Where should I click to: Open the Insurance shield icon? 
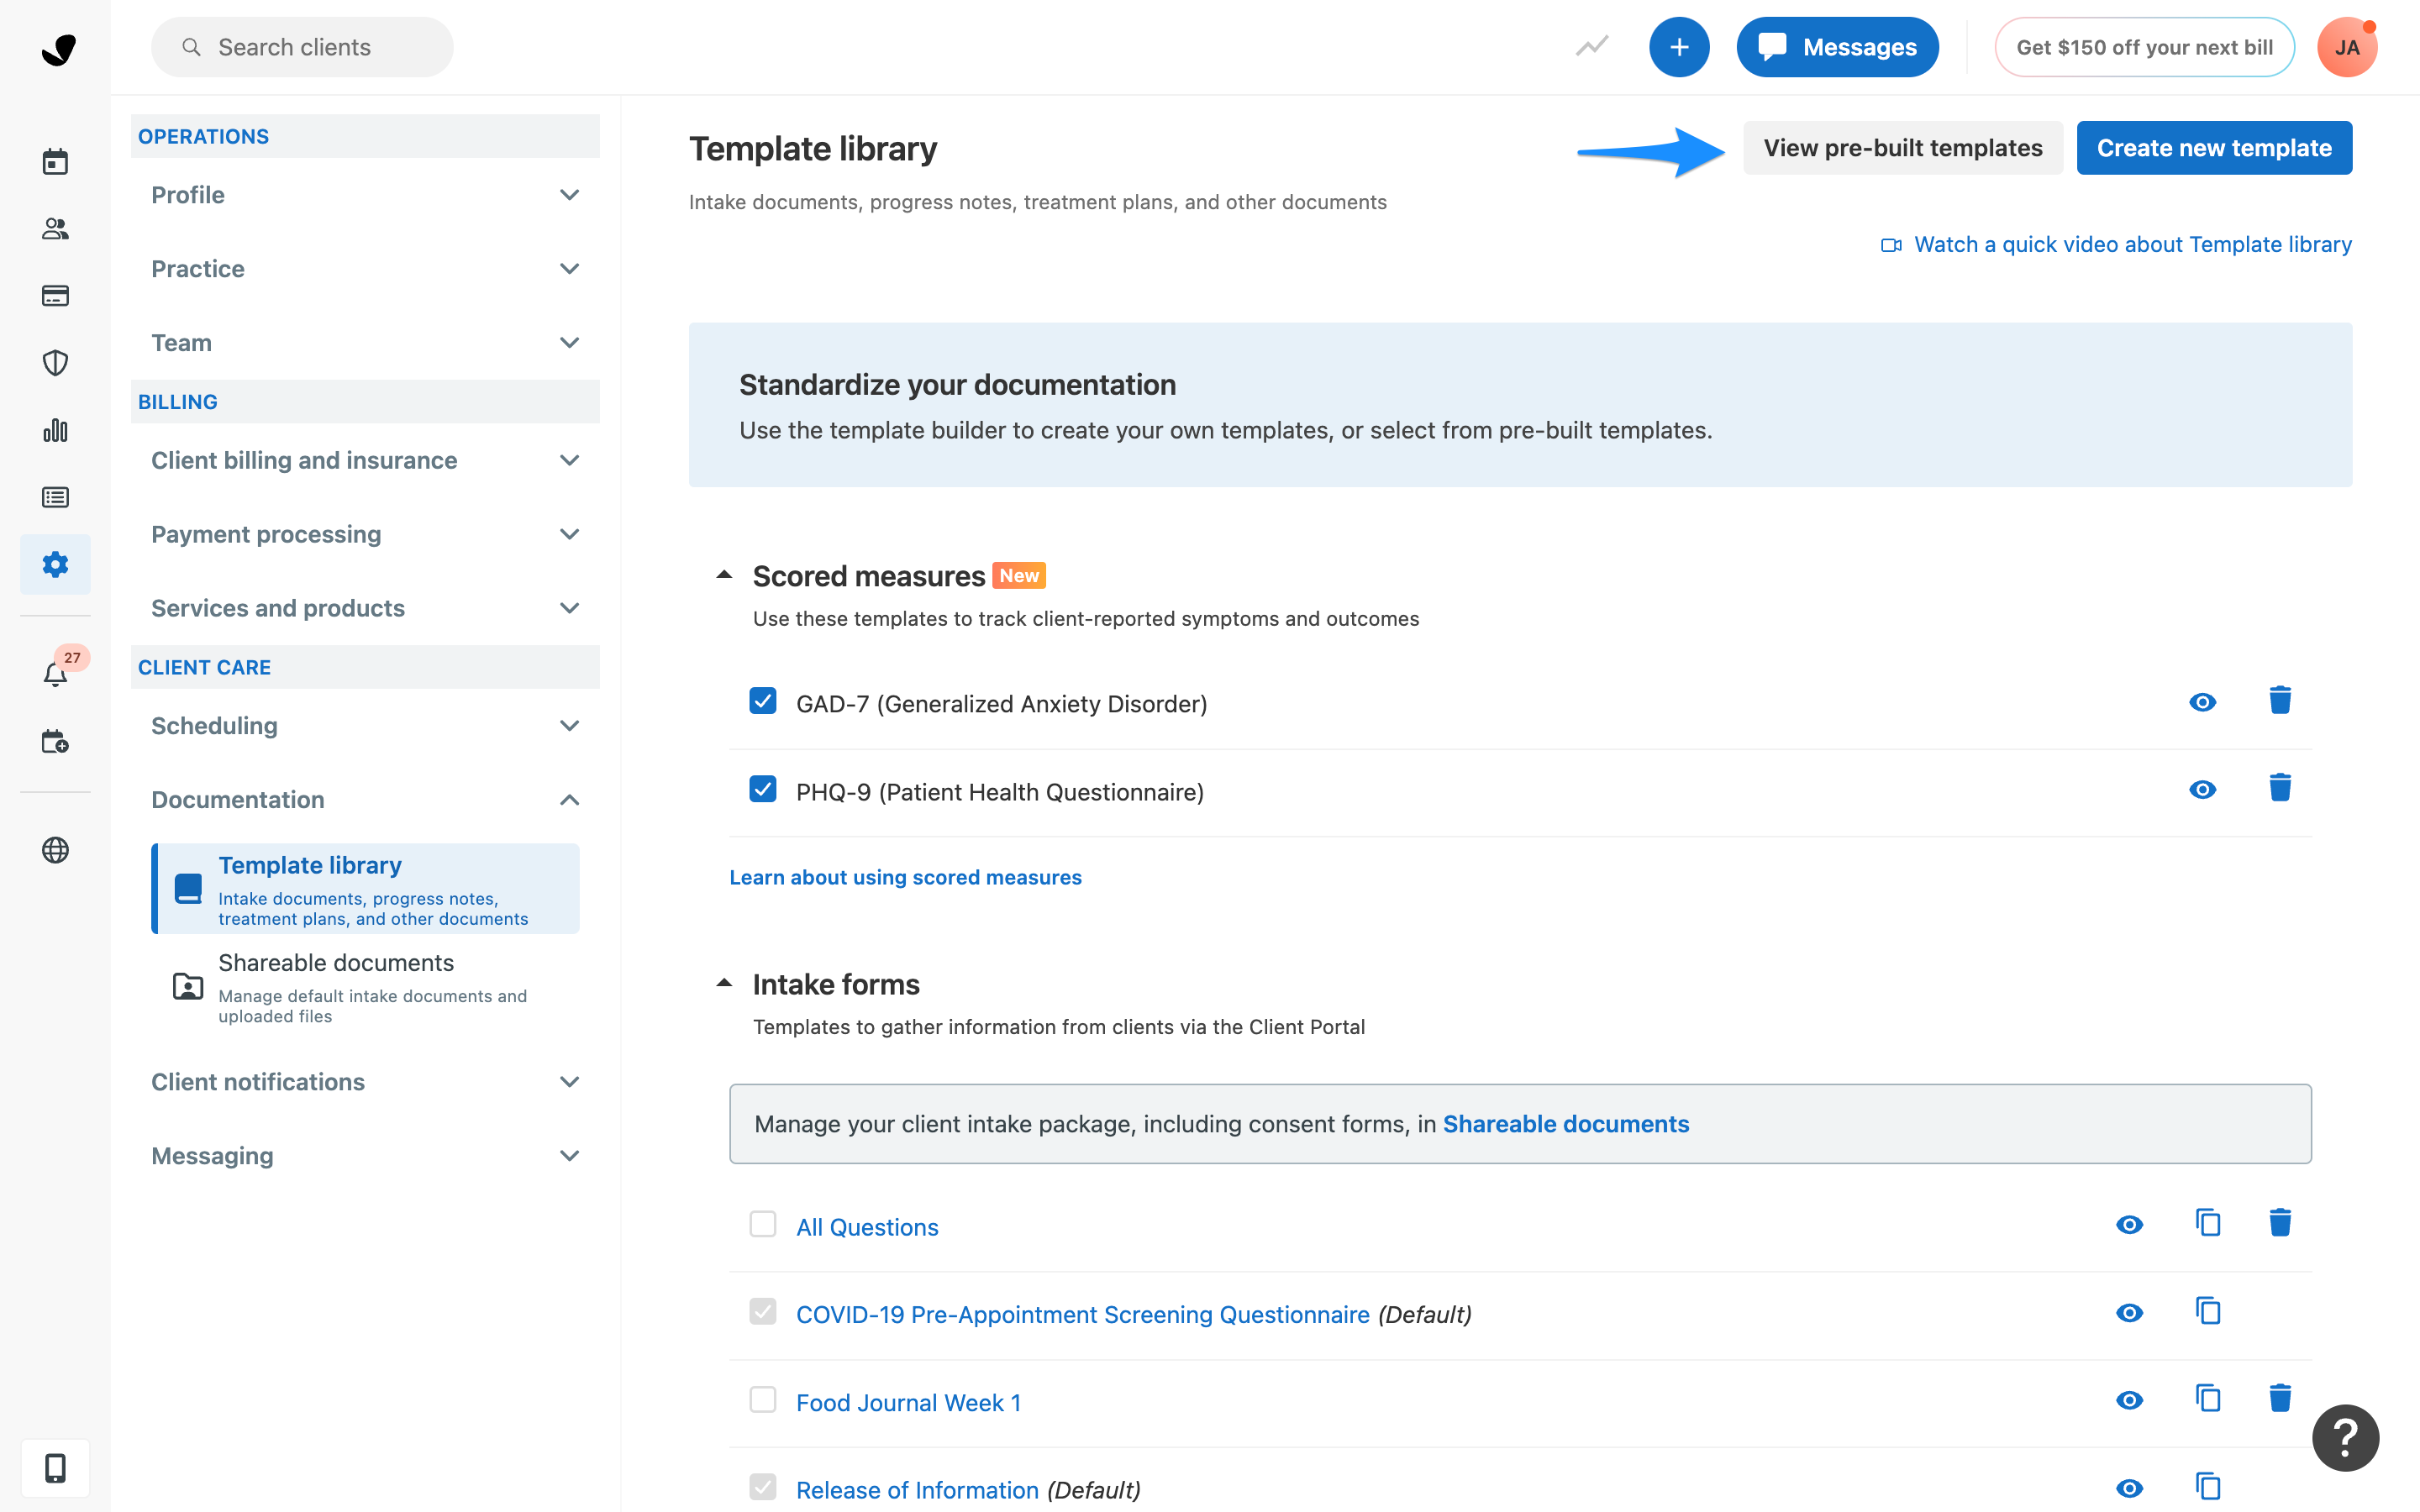coord(55,362)
